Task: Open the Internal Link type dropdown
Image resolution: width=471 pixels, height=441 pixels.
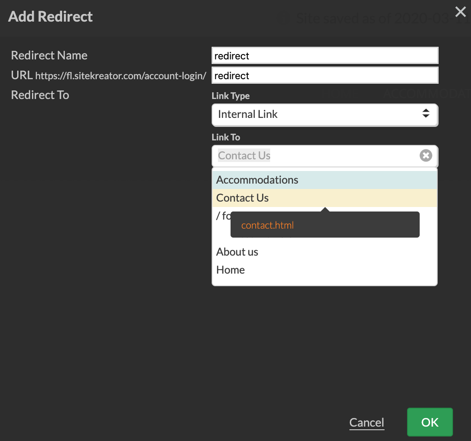Action: [x=324, y=114]
